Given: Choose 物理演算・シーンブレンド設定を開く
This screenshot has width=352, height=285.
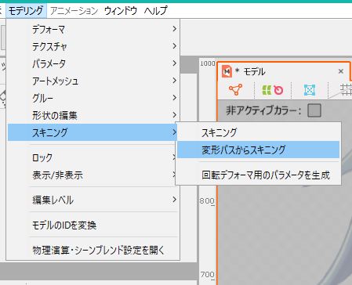Looking at the screenshot, I should click(93, 250).
